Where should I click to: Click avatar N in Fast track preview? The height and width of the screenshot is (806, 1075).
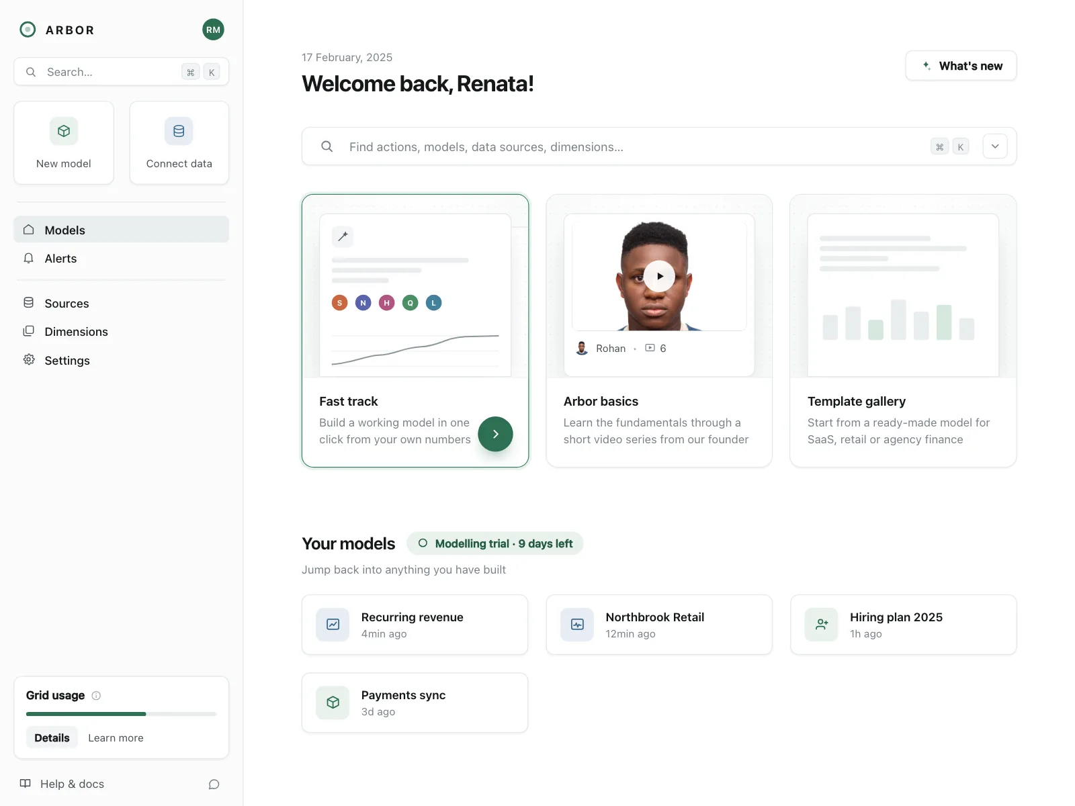363,303
